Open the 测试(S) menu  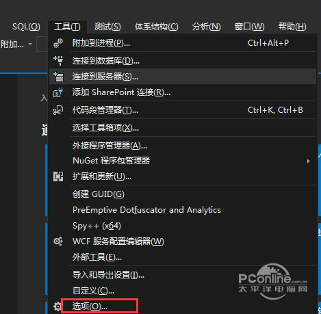(107, 27)
